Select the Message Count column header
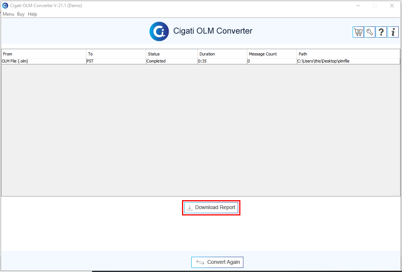This screenshot has height=272, width=402. point(272,54)
